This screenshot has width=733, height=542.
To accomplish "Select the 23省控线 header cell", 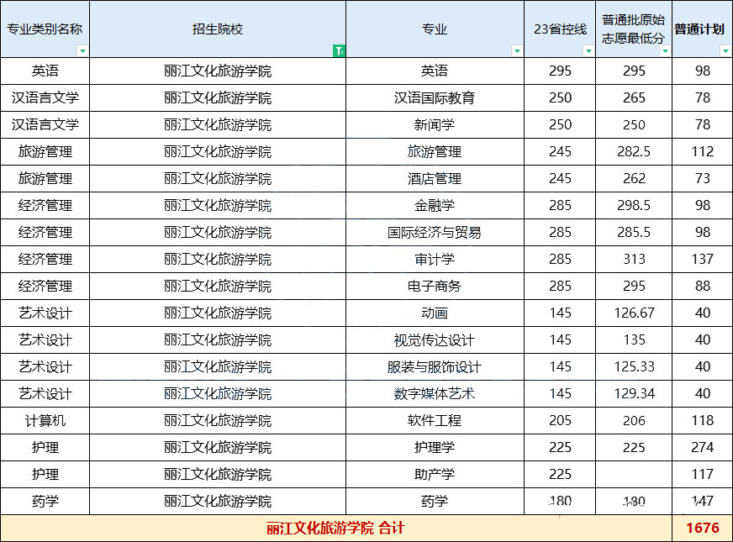I will 560,29.
